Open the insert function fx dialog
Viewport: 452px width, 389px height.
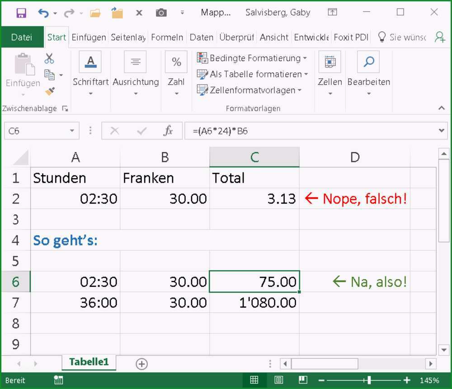(168, 131)
